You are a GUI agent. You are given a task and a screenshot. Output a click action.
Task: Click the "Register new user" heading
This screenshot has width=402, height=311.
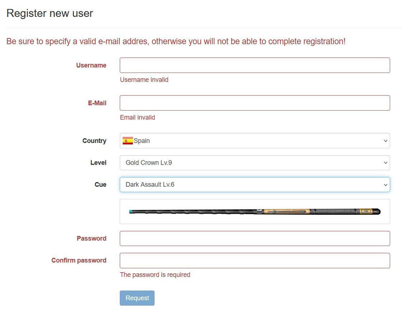50,13
